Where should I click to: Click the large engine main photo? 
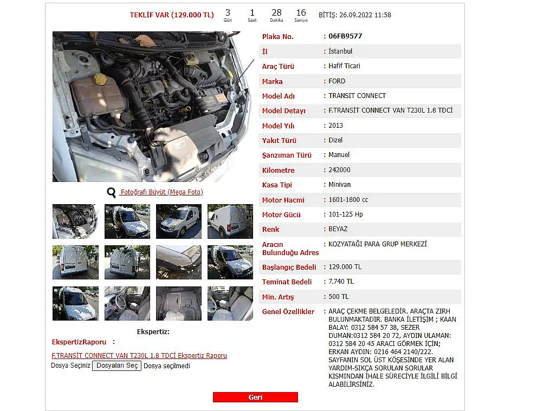(153, 107)
